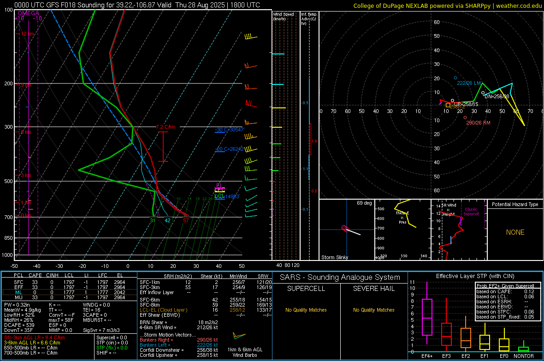The width and height of the screenshot is (544, 361).
Task: Click the TEI = 16 value
Action: coord(92,310)
